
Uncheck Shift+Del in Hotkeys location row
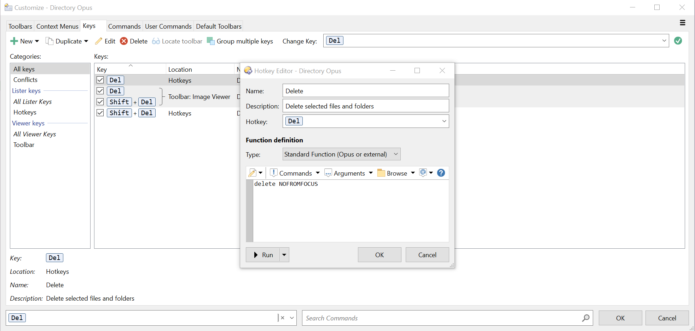click(x=100, y=113)
